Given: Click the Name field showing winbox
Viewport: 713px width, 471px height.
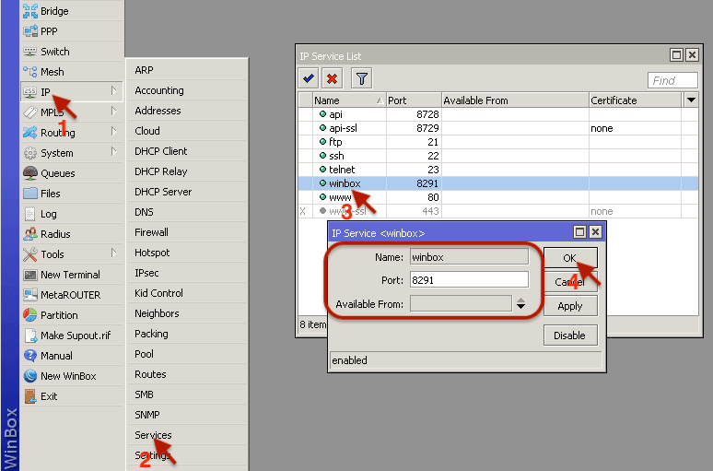Looking at the screenshot, I should (x=469, y=256).
